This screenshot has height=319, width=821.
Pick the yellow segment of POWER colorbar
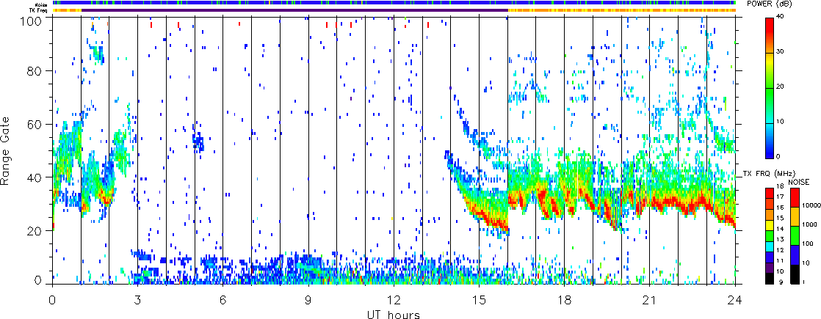(770, 63)
